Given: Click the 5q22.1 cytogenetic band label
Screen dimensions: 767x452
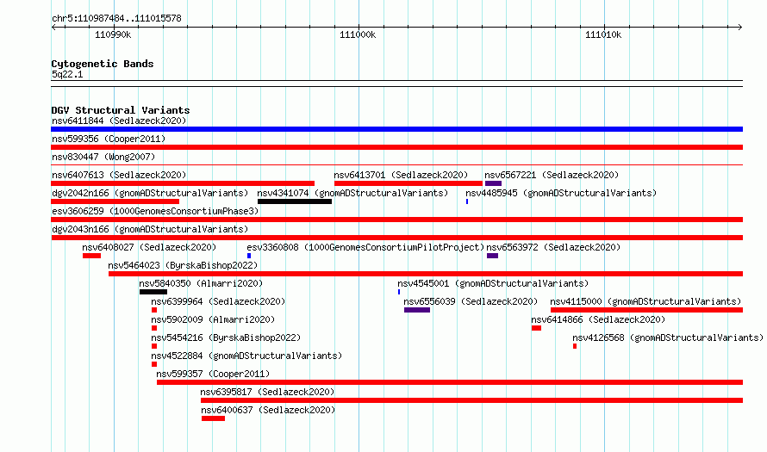Looking at the screenshot, I should (x=67, y=74).
